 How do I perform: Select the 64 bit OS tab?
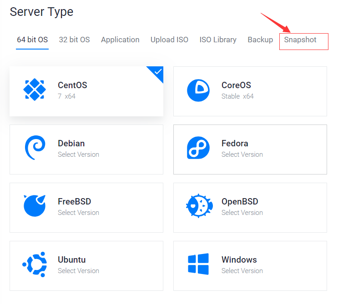tap(32, 40)
